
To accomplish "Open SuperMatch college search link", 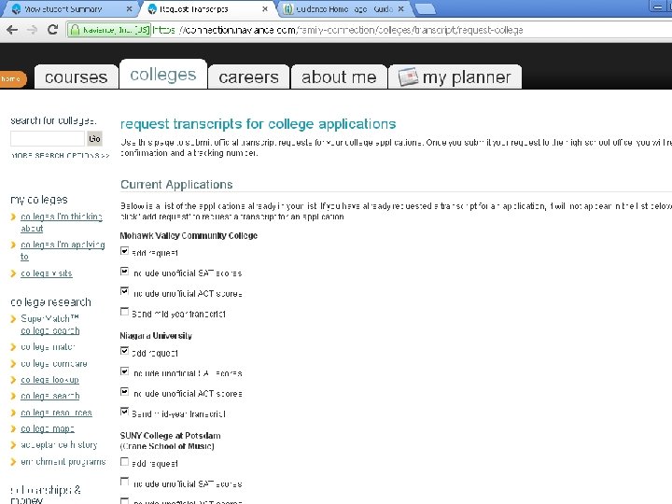I will tap(49, 325).
